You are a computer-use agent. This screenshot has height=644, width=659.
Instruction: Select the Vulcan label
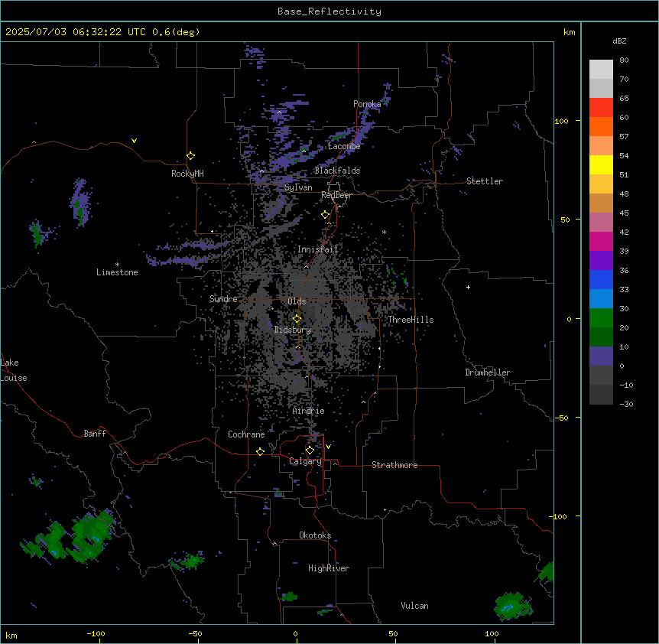point(414,606)
